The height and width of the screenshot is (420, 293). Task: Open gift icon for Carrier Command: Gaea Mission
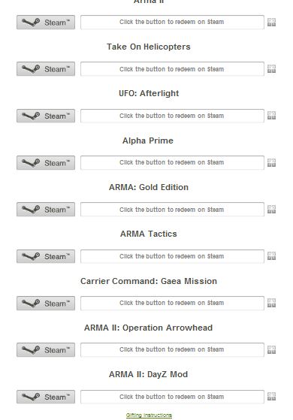click(271, 303)
